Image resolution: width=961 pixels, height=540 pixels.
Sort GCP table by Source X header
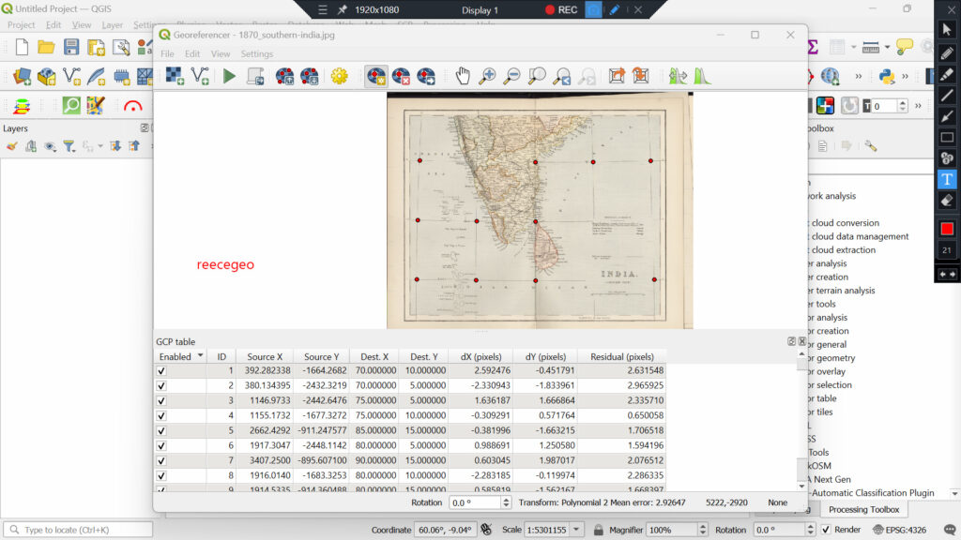click(x=265, y=356)
